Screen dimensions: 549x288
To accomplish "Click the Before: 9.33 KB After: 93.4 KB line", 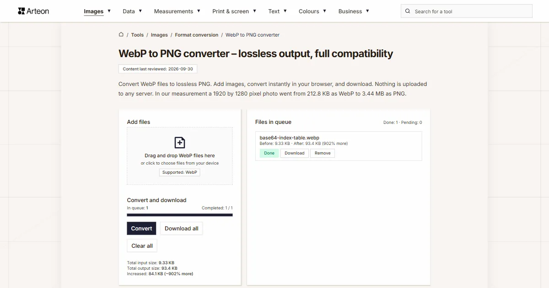I will pos(303,144).
